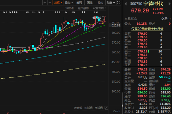Open the 复权 dropdown
This screenshot has height=114, width=172.
[x=58, y=3]
